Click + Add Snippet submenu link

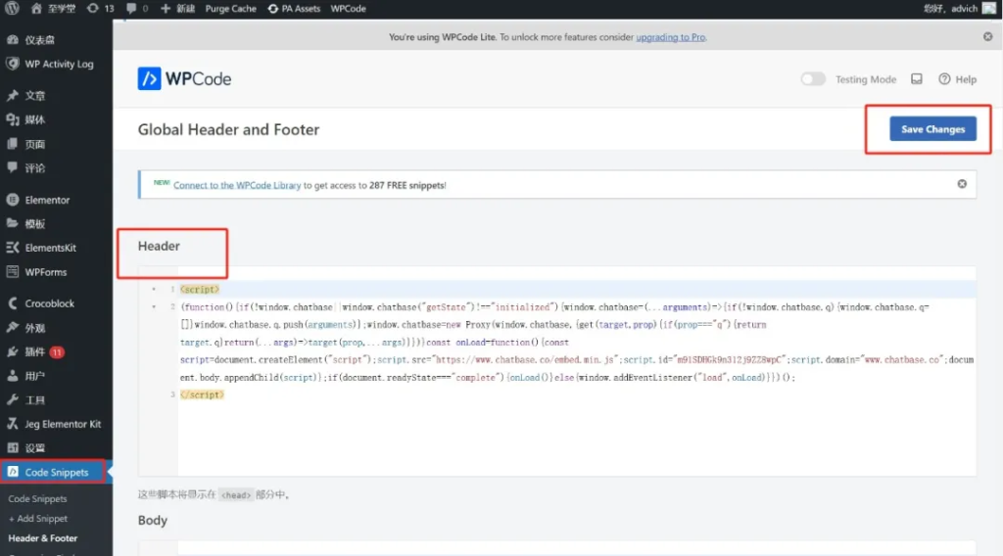[38, 518]
